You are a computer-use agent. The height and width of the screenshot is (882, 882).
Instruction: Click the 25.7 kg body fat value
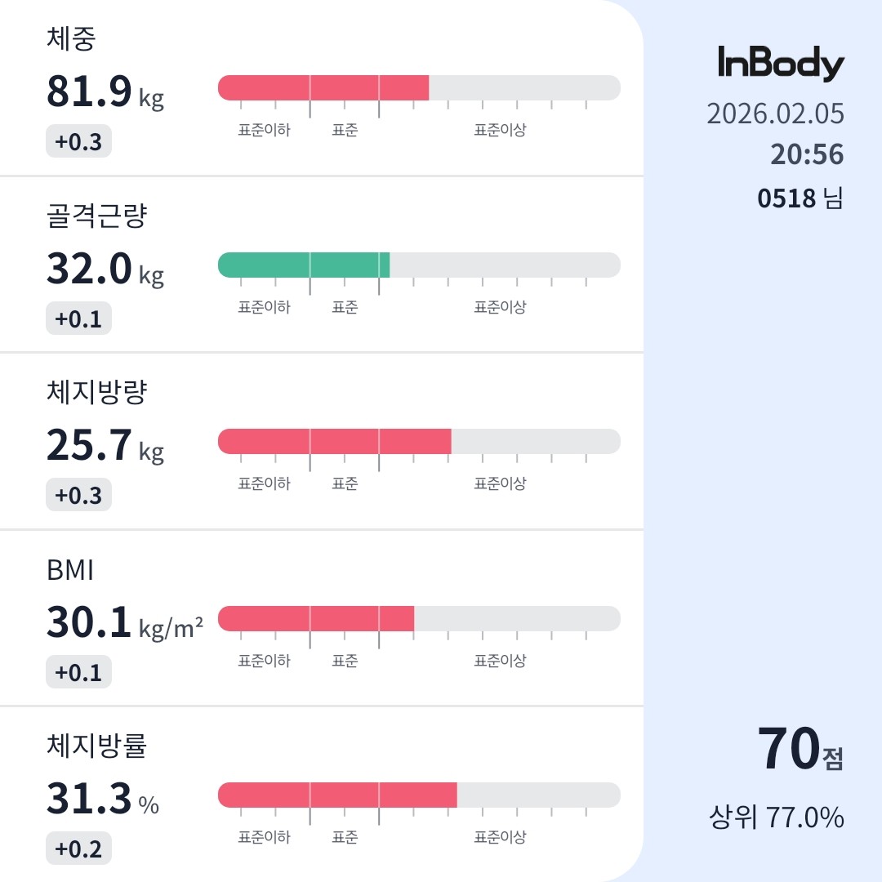click(x=105, y=446)
